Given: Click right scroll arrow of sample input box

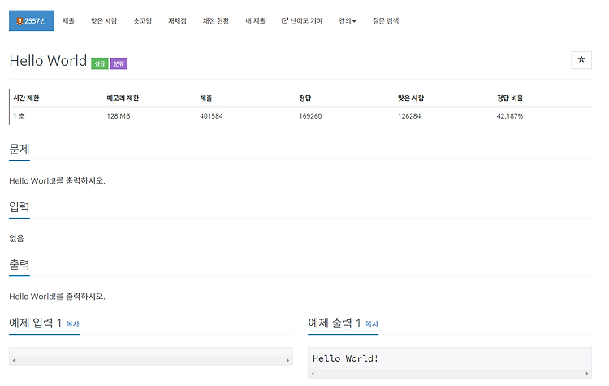Looking at the screenshot, I should 287,360.
